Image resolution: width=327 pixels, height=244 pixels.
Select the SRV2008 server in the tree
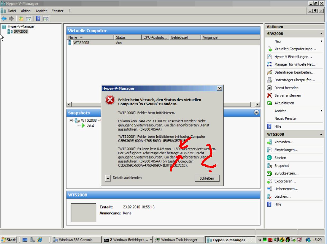click(21, 32)
